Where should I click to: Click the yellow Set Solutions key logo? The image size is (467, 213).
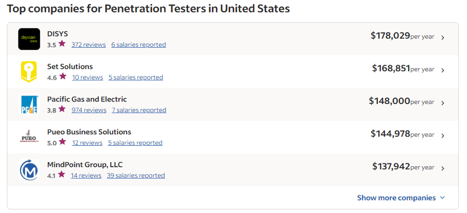29,72
